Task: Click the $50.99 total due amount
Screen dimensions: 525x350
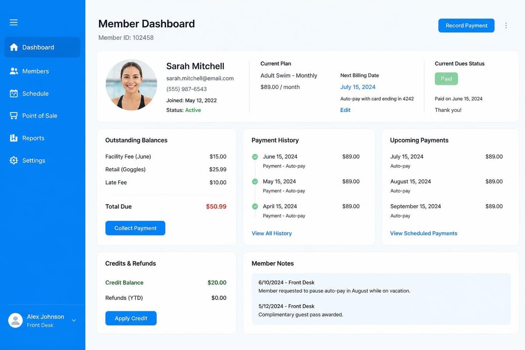Action: (x=216, y=206)
